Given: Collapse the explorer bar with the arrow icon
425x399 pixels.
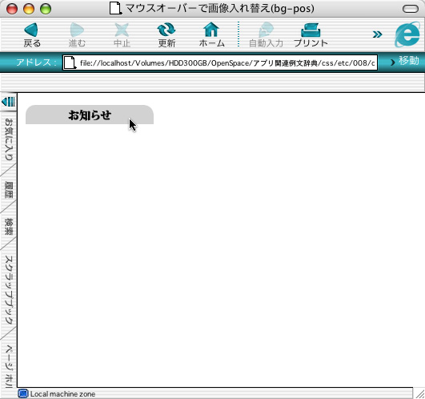Looking at the screenshot, I should (8, 102).
